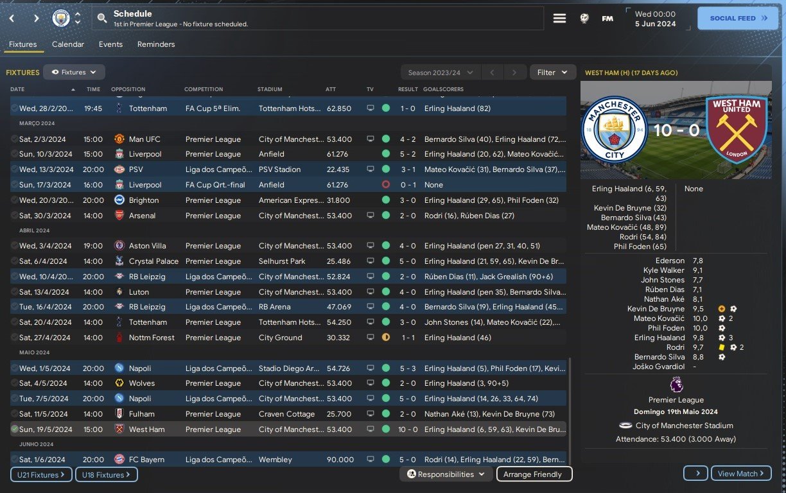Viewport: 786px width, 493px height.
Task: Switch to the Reminders tab
Action: [156, 44]
